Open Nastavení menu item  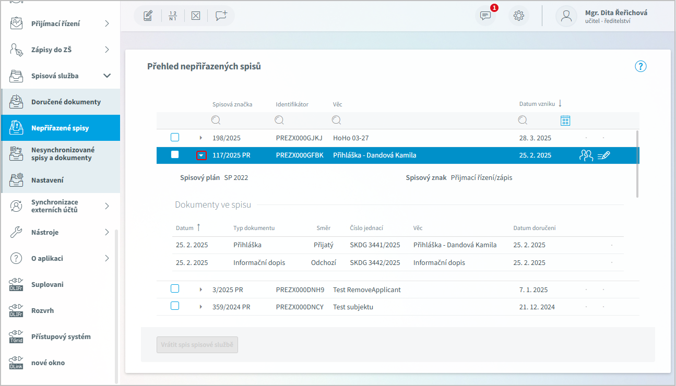coord(60,180)
